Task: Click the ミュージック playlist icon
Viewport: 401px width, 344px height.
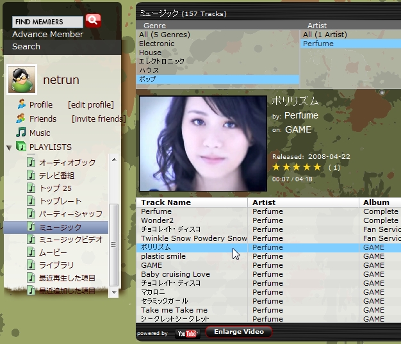Action: coord(31,227)
